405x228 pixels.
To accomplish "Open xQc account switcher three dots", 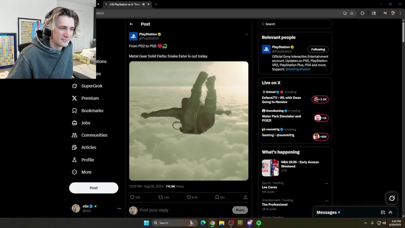I will click(x=119, y=208).
